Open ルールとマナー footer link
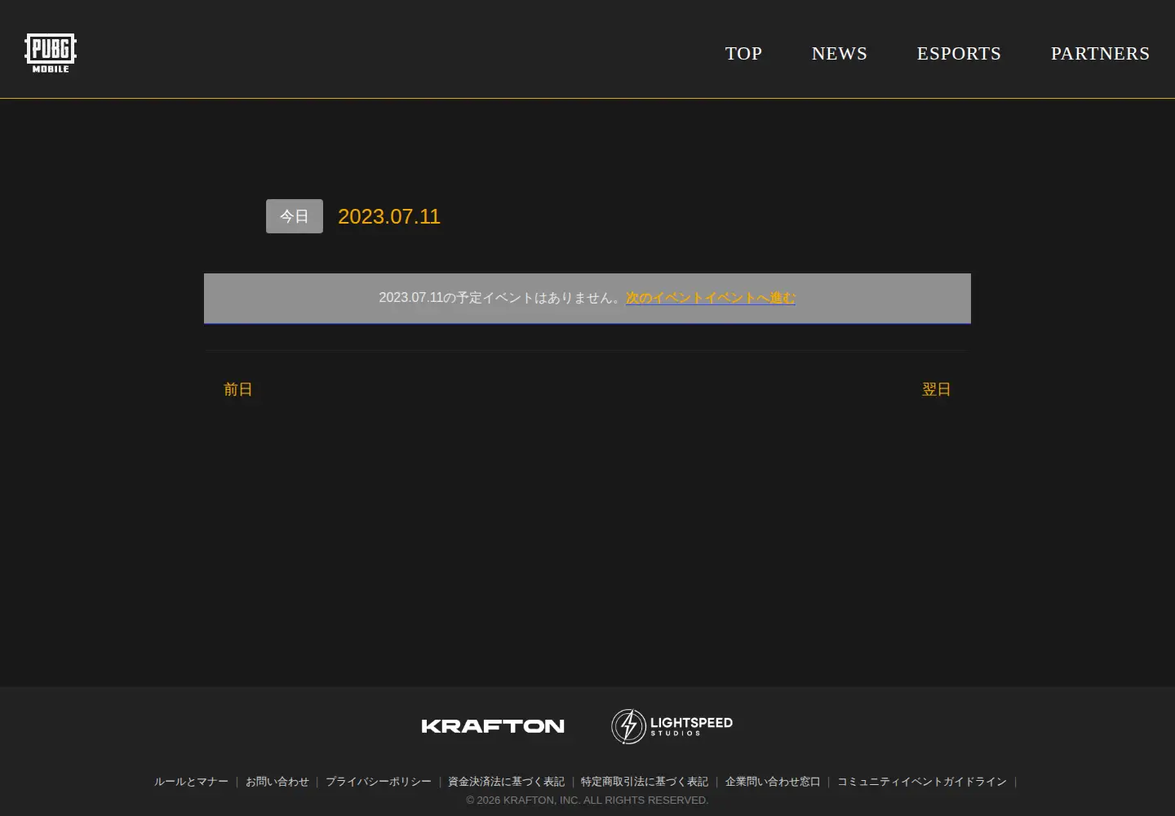This screenshot has height=816, width=1175. (192, 782)
